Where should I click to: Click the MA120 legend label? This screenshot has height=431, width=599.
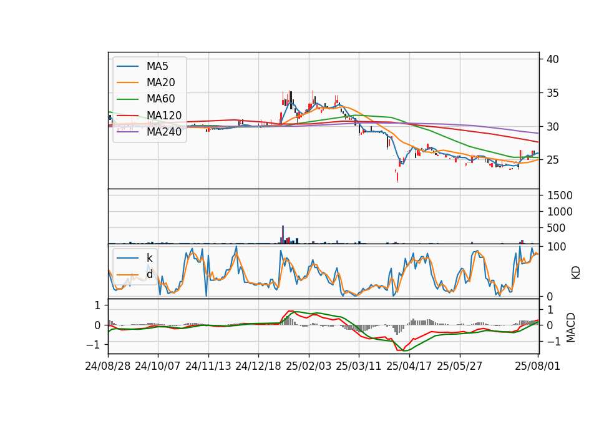pyautogui.click(x=164, y=115)
